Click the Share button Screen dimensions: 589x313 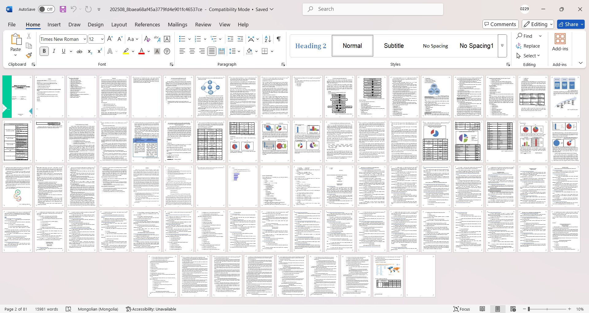point(571,24)
